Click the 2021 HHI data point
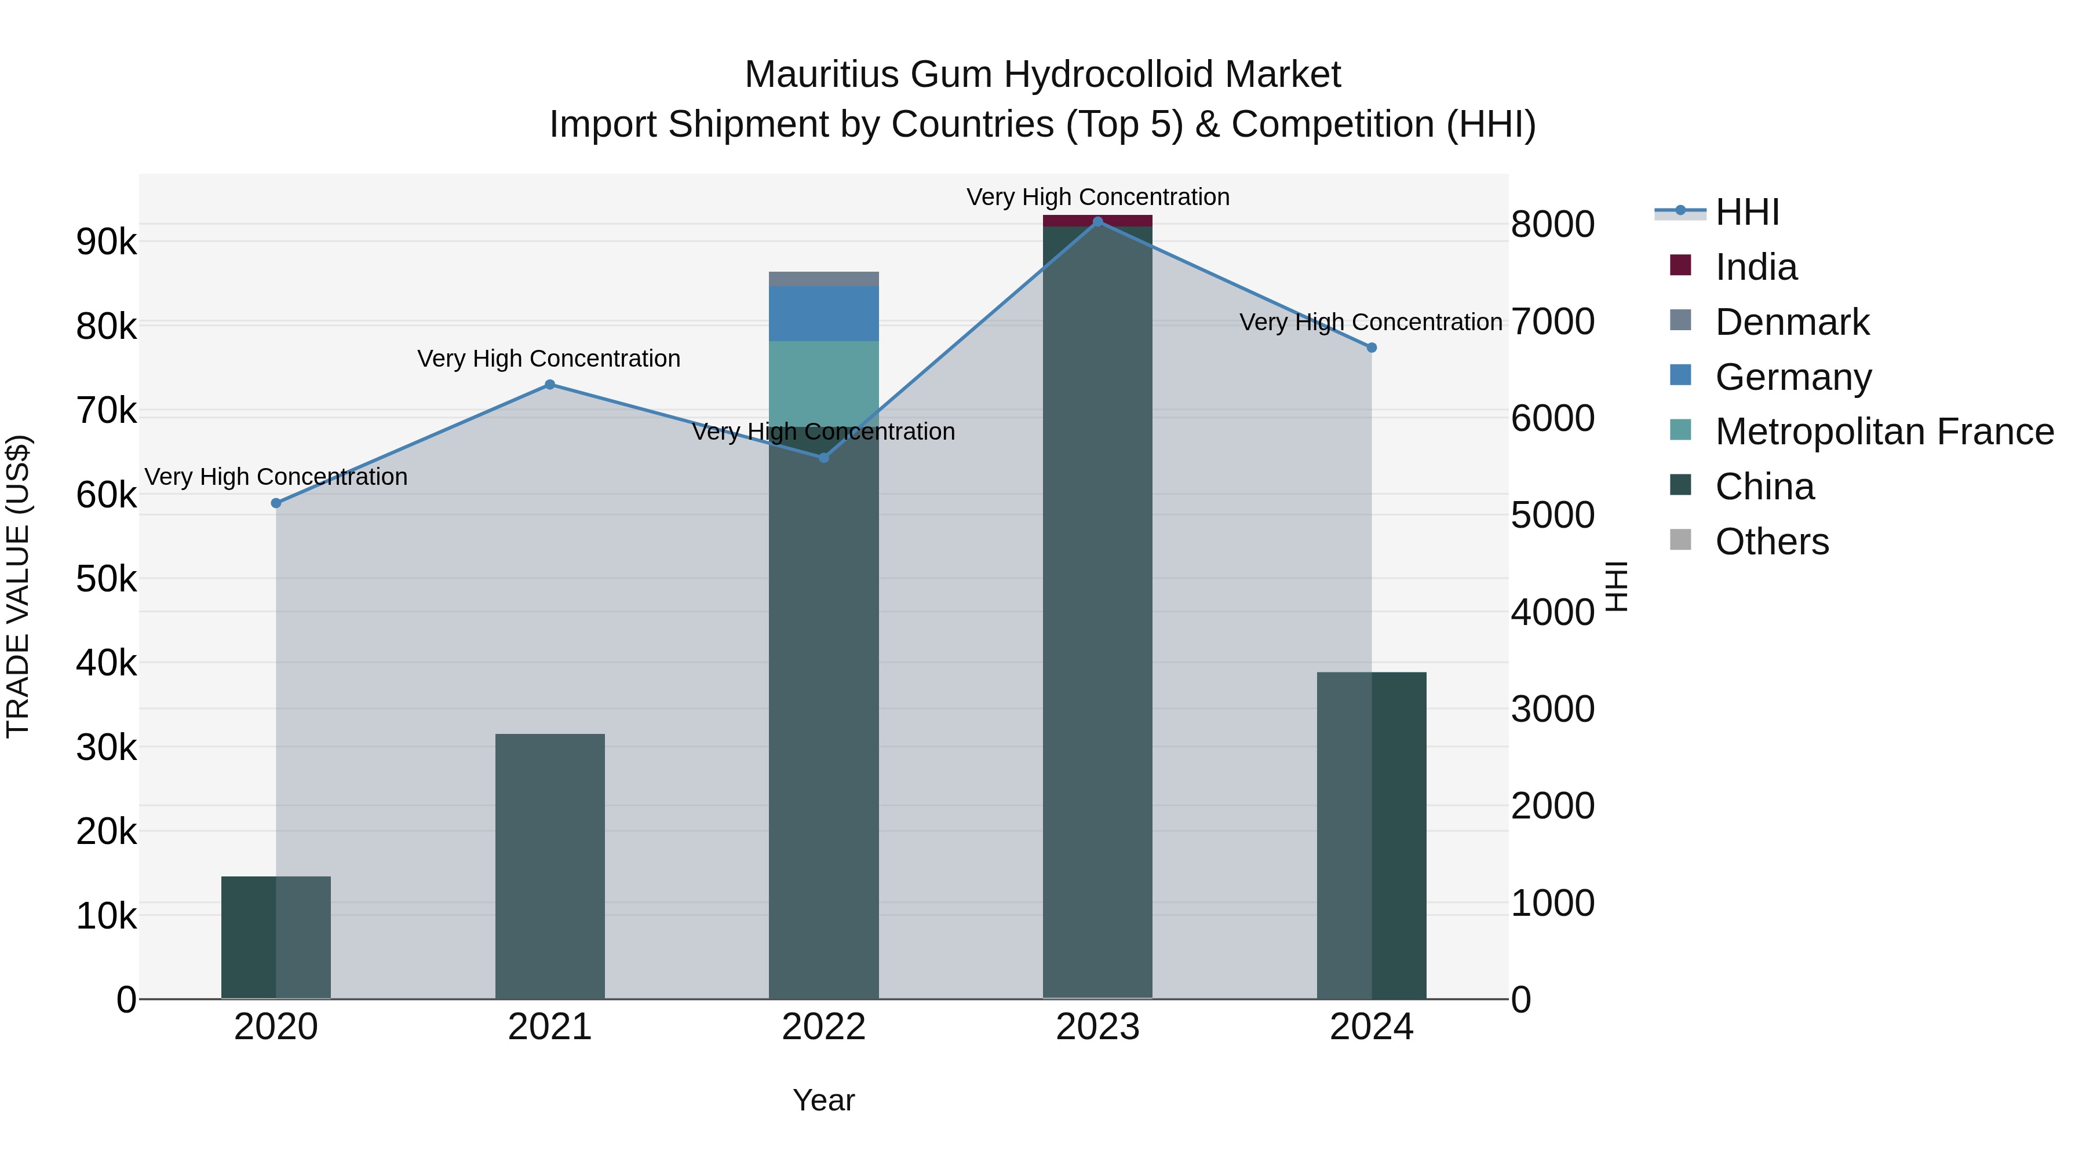The height and width of the screenshot is (1173, 2086). [550, 385]
